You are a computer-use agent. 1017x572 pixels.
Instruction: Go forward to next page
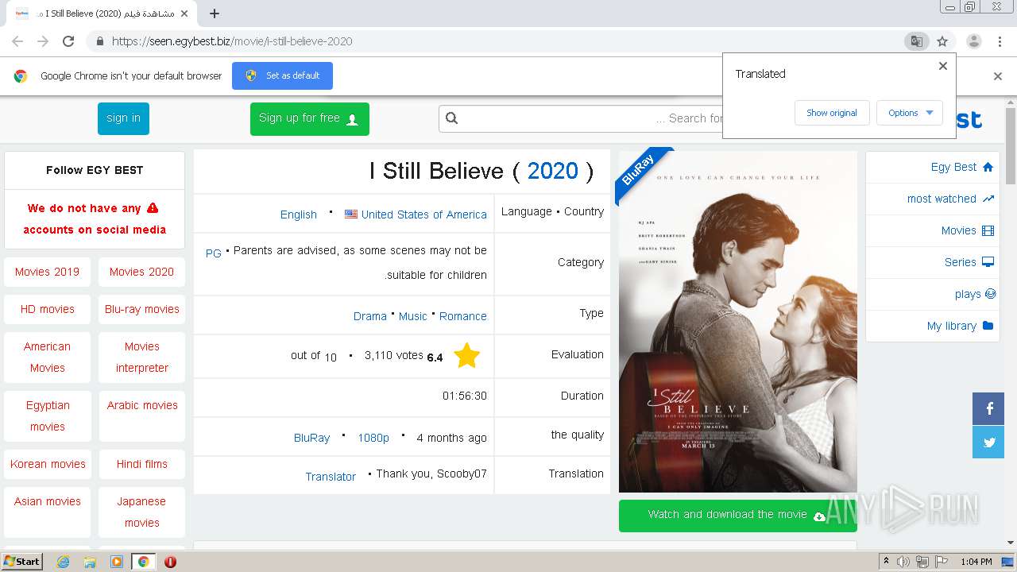click(43, 41)
